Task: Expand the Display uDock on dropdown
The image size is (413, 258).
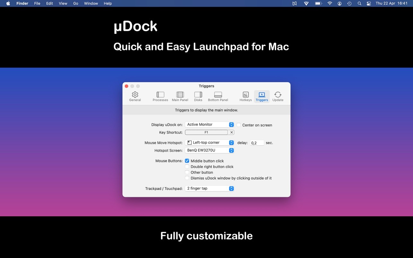Action: click(209, 125)
